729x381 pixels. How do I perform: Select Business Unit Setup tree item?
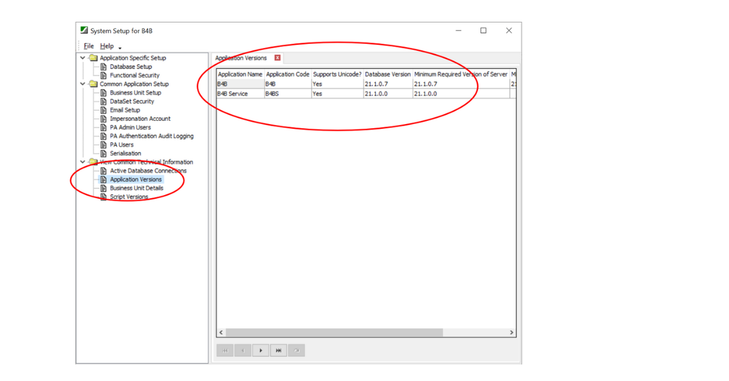point(135,93)
